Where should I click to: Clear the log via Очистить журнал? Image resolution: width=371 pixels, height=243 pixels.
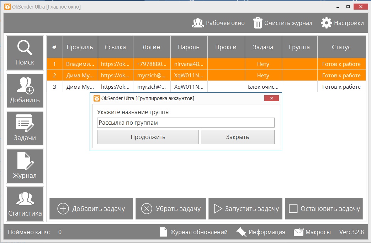pyautogui.click(x=258, y=23)
